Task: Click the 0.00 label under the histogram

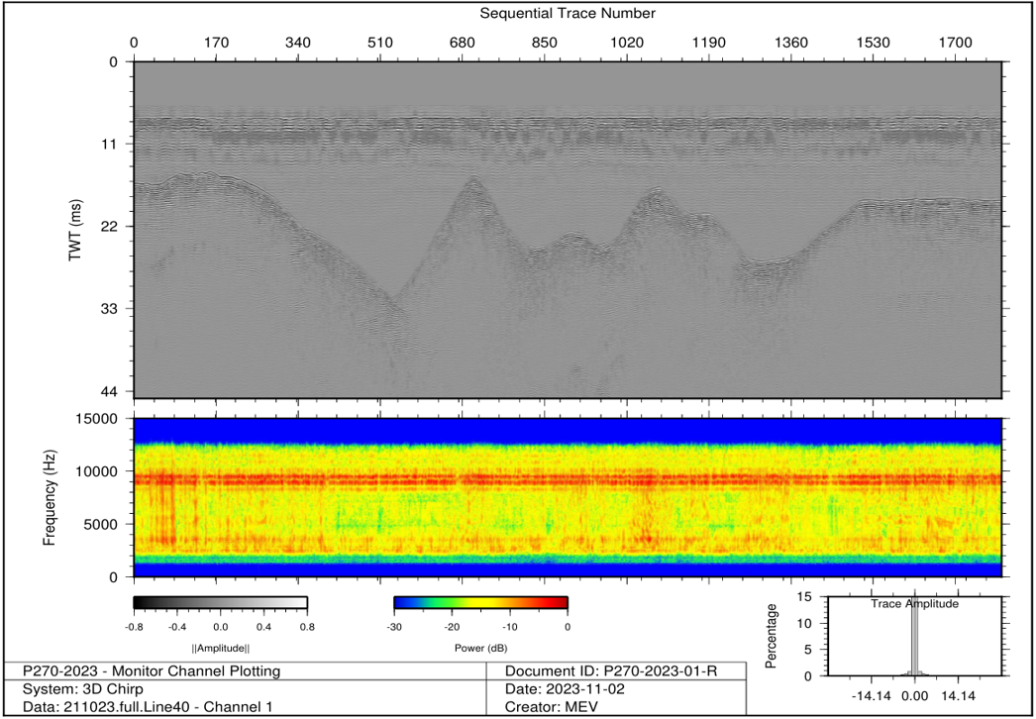Action: click(x=914, y=693)
